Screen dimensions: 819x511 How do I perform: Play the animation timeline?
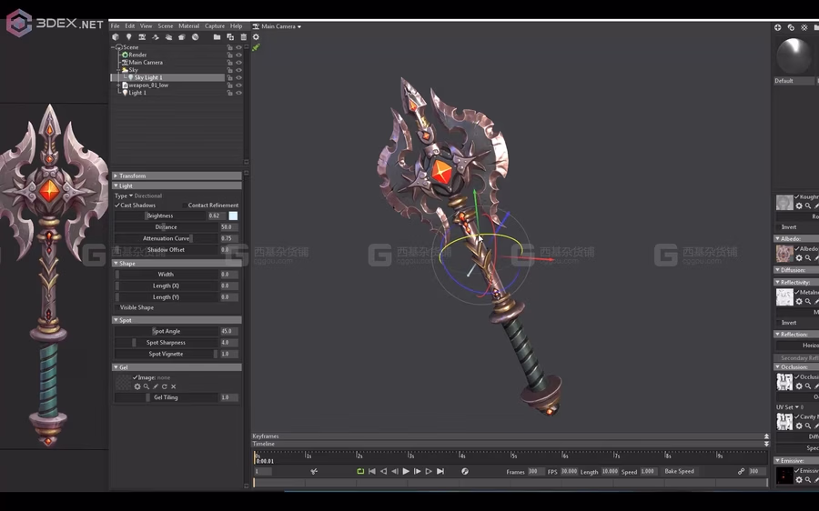[x=406, y=471]
